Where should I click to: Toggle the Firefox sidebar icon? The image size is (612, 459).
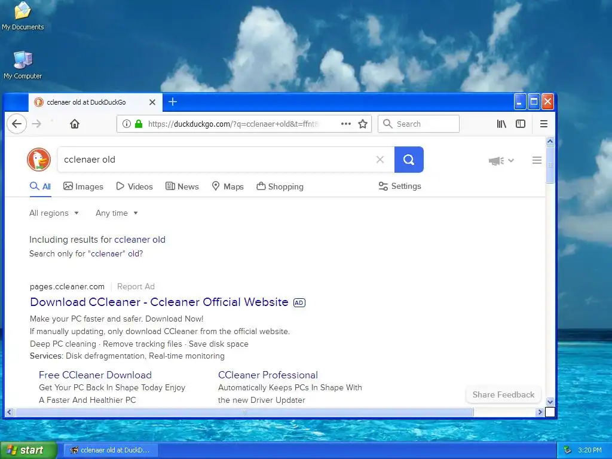(521, 124)
